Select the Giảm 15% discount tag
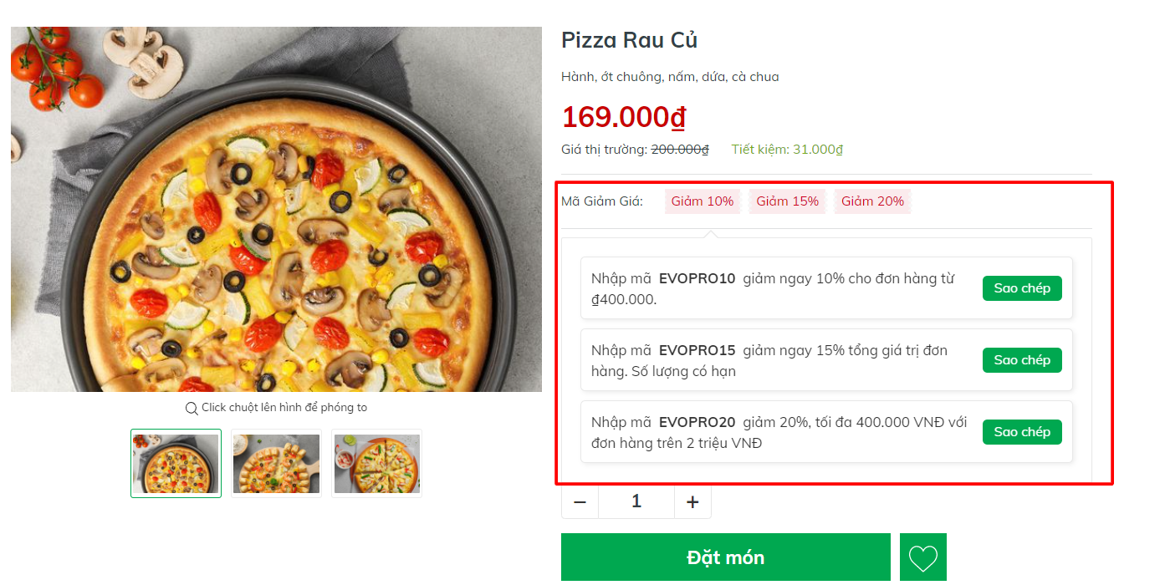 787,201
